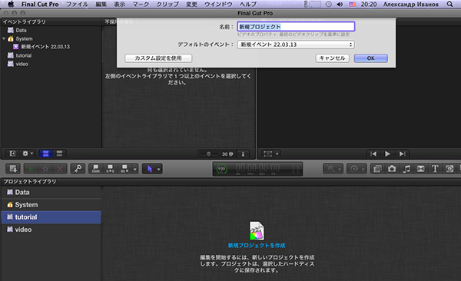Collapse the System disclosure triangle in event library
The width and height of the screenshot is (461, 281).
click(4, 38)
